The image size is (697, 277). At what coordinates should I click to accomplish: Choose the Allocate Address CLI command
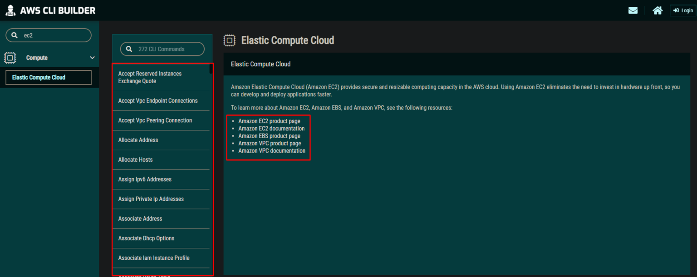[137, 140]
